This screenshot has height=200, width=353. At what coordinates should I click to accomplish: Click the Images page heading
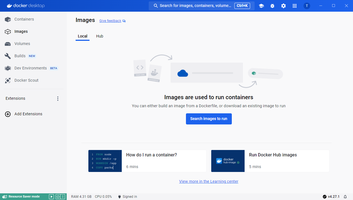coord(85,20)
